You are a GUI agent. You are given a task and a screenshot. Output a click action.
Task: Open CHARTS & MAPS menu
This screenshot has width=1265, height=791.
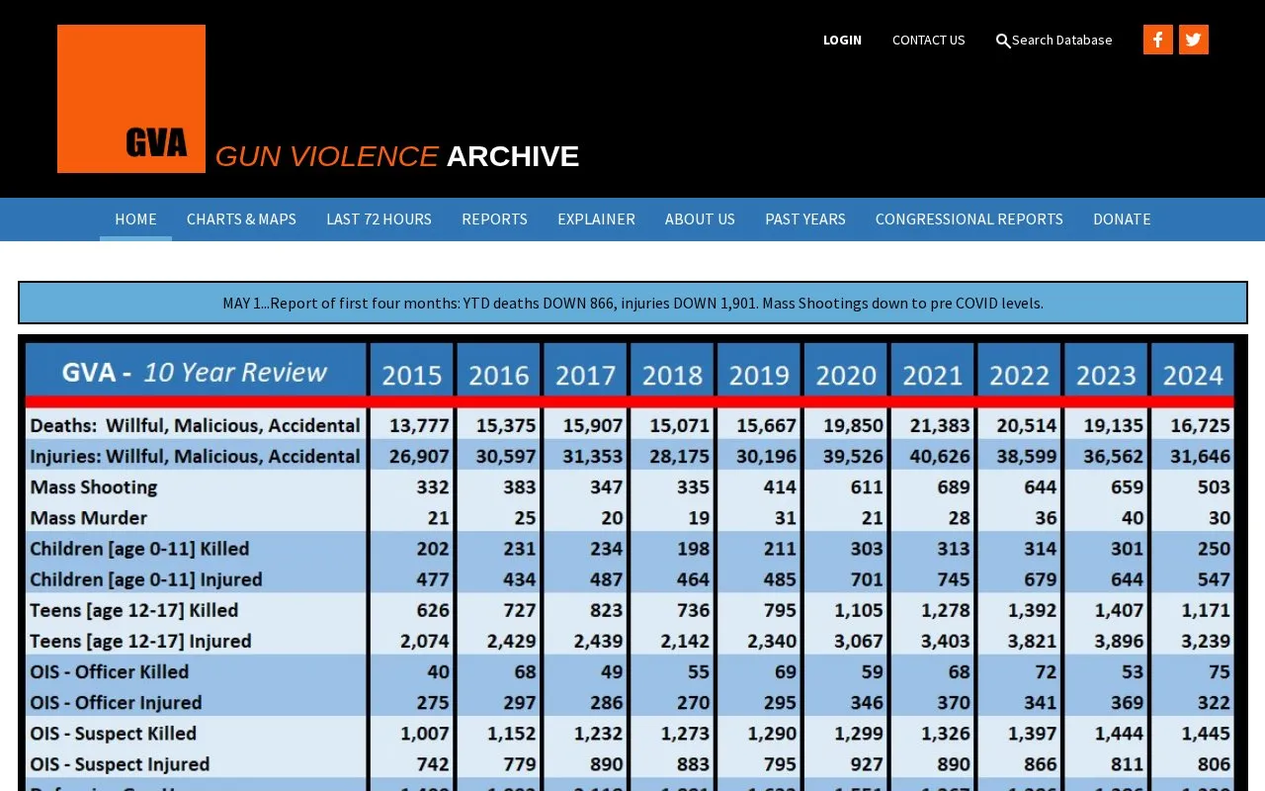pyautogui.click(x=241, y=219)
